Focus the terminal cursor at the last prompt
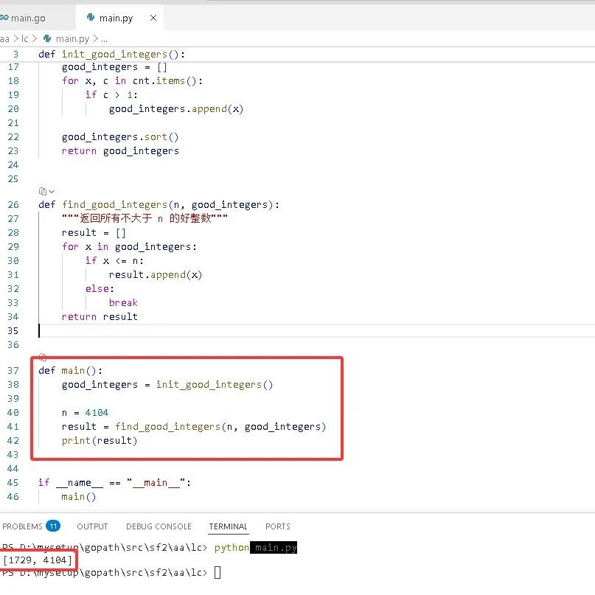595x595 pixels. (x=218, y=572)
